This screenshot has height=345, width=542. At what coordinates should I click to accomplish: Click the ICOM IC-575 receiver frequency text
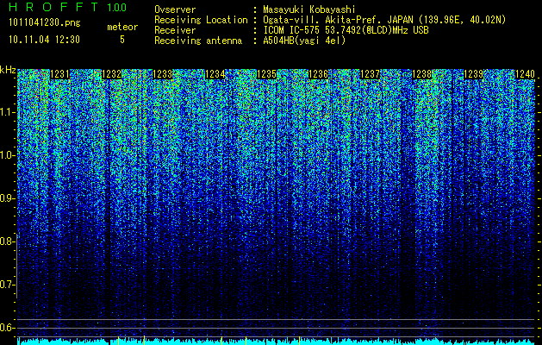click(346, 30)
